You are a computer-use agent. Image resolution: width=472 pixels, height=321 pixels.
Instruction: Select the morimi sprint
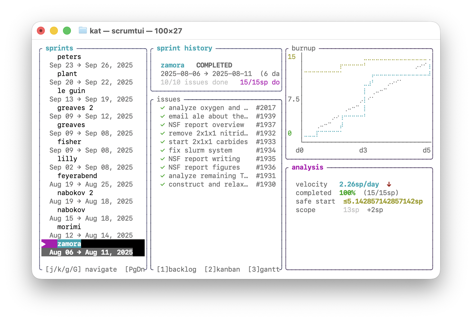[x=69, y=227]
